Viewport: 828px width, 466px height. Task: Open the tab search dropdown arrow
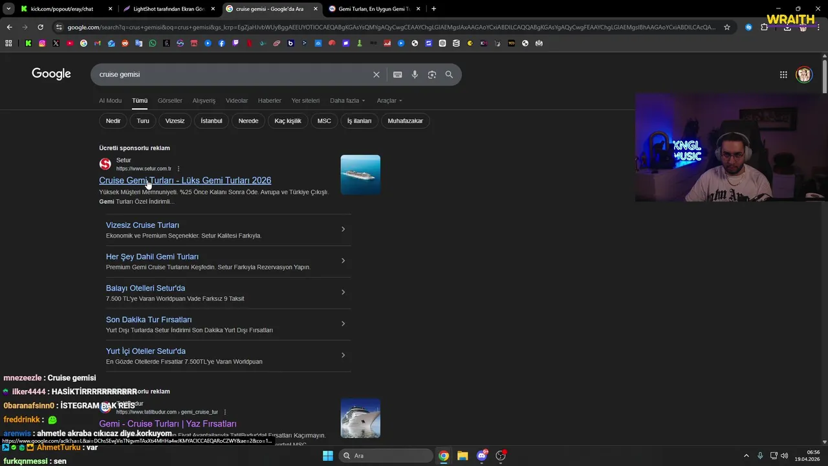coord(8,9)
